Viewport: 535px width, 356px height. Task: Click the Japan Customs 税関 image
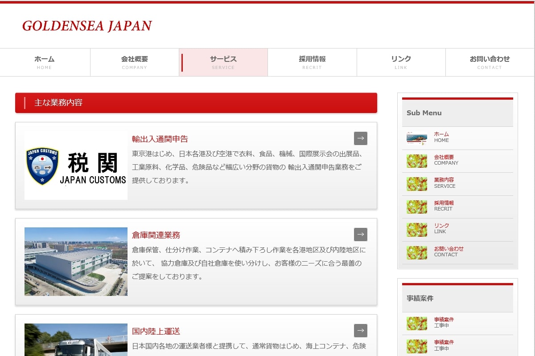[76, 166]
